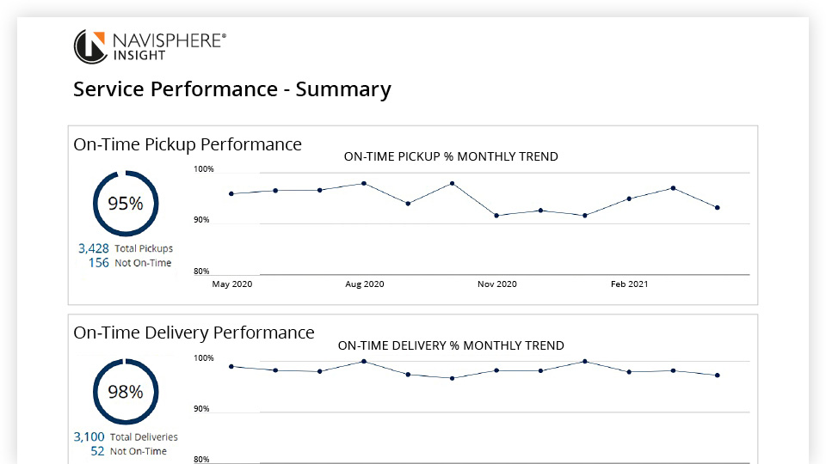Click the On-Time Pickup % Monthly Trend title
Screen dimensions: 826x464
pyautogui.click(x=450, y=156)
